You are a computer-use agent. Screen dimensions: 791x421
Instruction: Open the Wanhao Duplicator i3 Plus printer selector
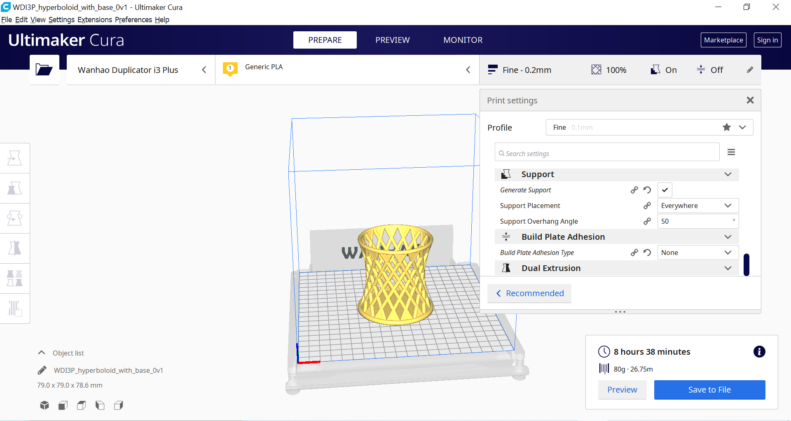click(141, 70)
